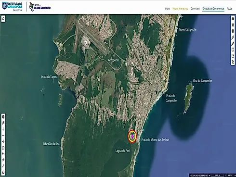Screen dimensions: 236x177
Task: Click Praia do Morro das Pedras label
Action: coord(155,139)
